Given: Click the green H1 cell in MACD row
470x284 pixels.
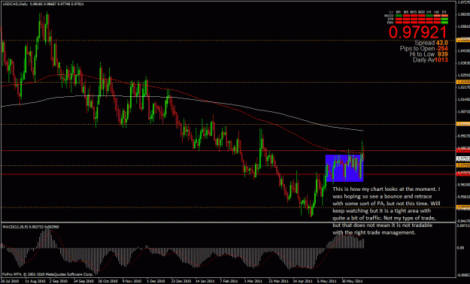Looking at the screenshot, I should click(x=429, y=16).
